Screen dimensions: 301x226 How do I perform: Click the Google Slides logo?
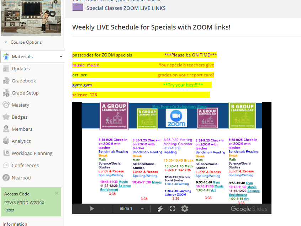pyautogui.click(x=249, y=209)
